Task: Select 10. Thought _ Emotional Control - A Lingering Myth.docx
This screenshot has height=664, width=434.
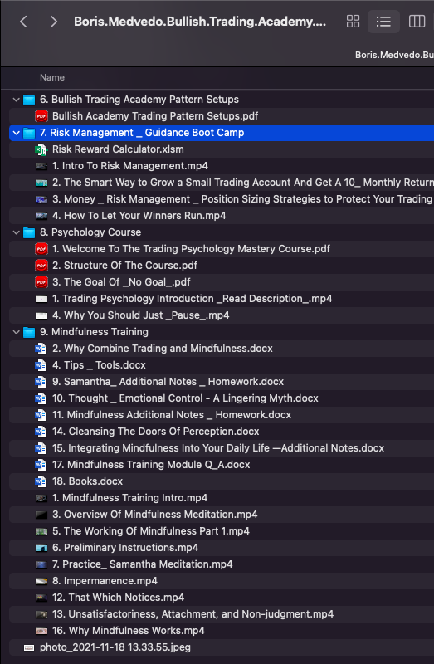Action: (185, 398)
